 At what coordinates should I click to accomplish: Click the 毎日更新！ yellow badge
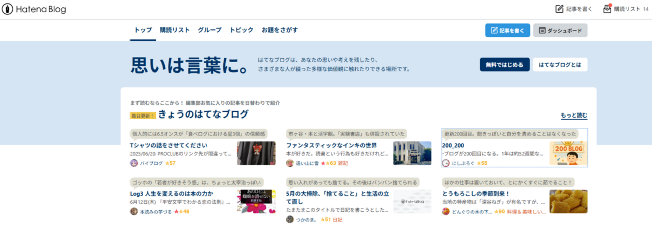pos(143,115)
